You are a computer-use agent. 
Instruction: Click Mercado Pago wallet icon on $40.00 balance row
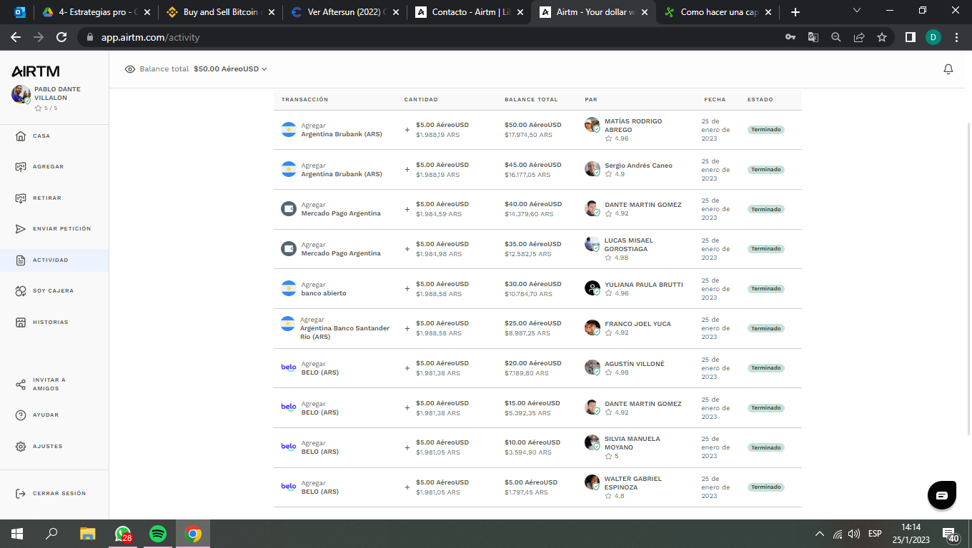pos(289,209)
